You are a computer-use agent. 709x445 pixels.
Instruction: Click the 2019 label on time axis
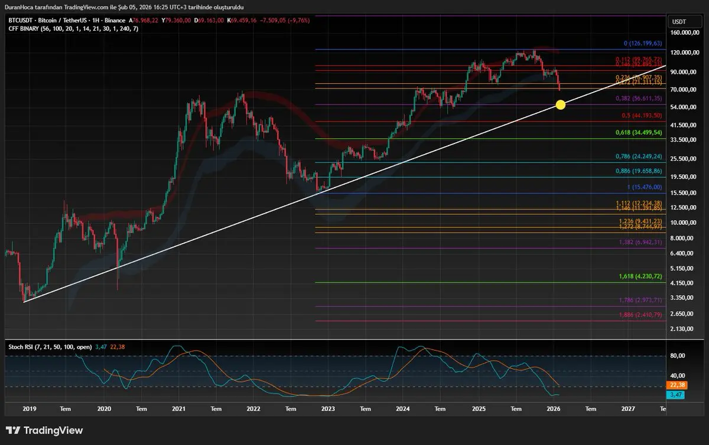(28, 408)
